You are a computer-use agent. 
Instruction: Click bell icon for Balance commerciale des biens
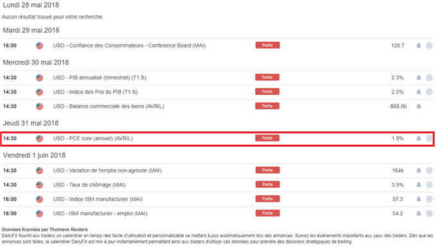419,106
